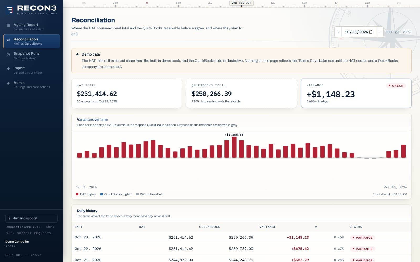The height and width of the screenshot is (262, 420).
Task: Click the +$675.62 variance cell
Action: click(300, 249)
